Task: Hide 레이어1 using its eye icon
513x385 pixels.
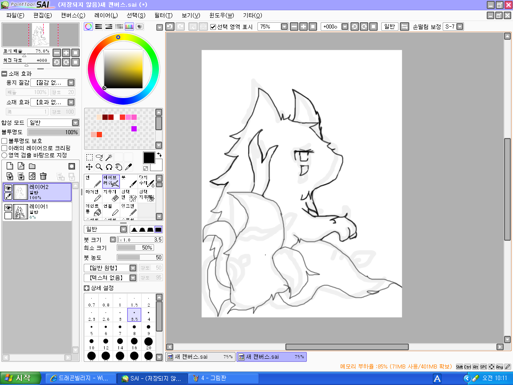Action: pos(8,208)
